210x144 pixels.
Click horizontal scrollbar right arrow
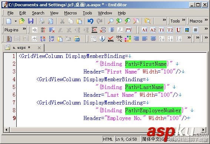tap(203, 130)
